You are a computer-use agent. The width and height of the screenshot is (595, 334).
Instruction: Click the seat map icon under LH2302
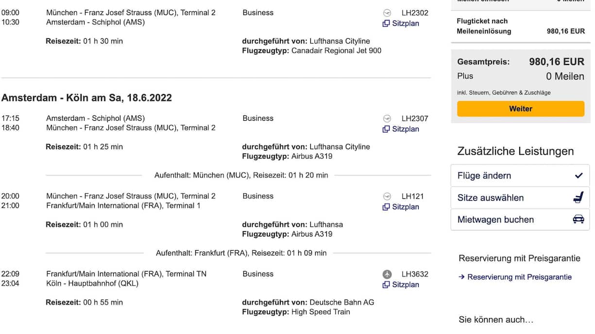pos(386,24)
